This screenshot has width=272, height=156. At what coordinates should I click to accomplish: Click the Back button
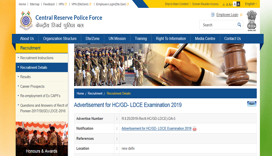coord(252,104)
